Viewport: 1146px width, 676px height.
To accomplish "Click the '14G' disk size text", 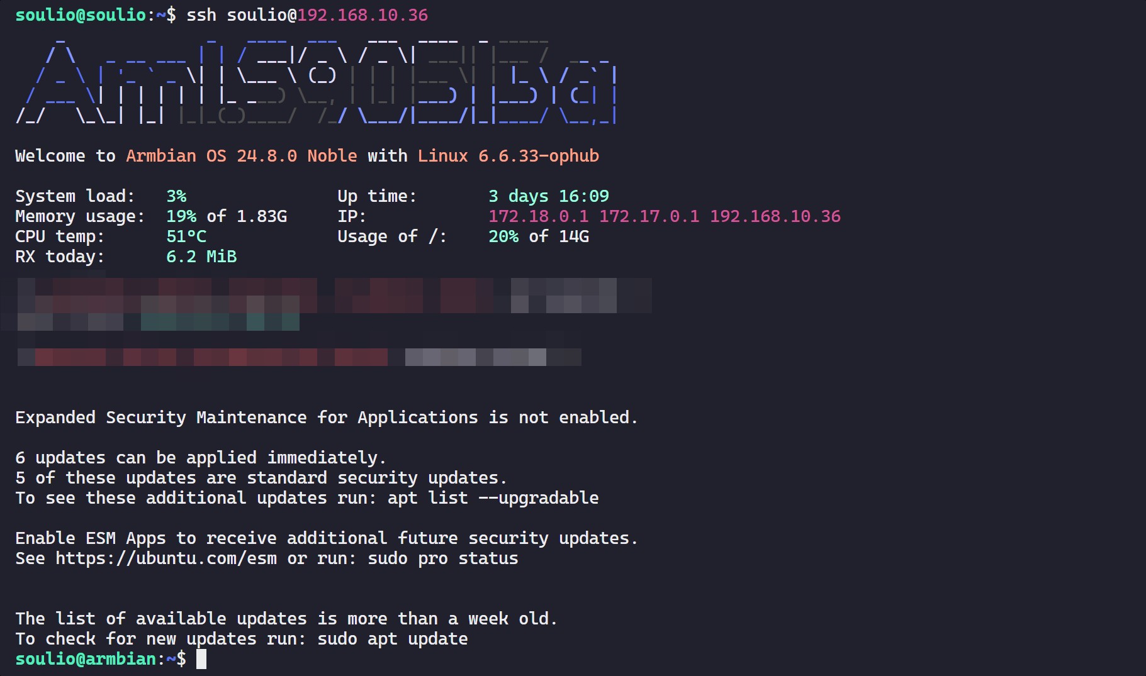I will (574, 236).
